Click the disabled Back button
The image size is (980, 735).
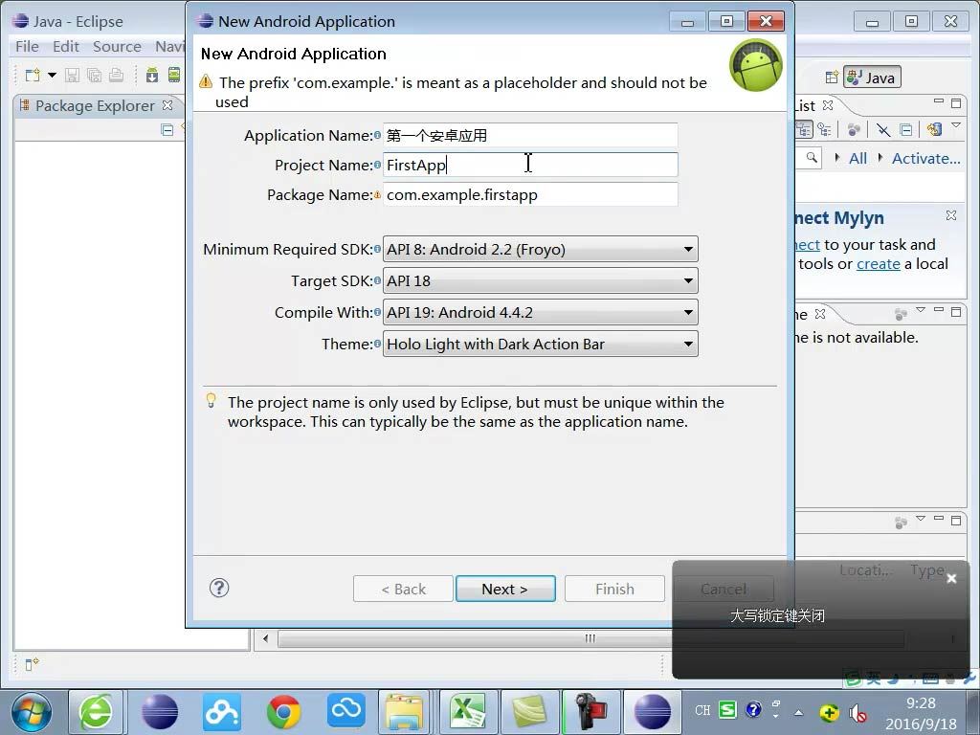coord(403,589)
